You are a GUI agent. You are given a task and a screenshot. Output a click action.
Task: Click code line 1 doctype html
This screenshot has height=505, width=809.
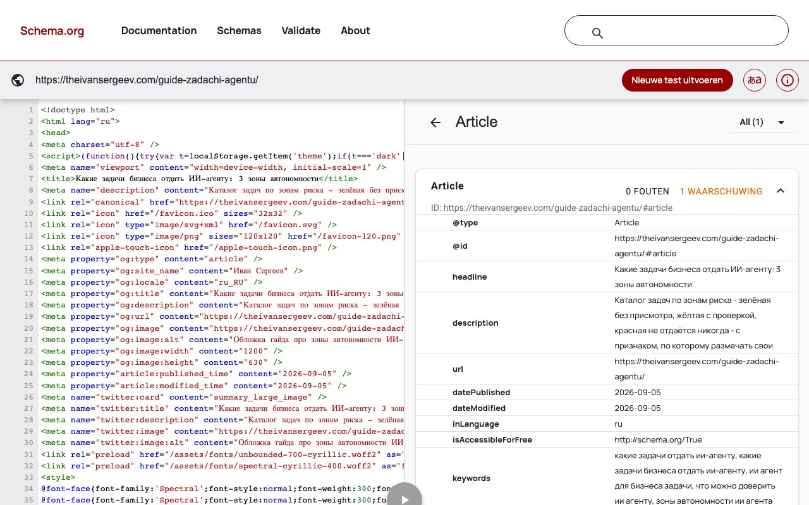[x=78, y=110]
